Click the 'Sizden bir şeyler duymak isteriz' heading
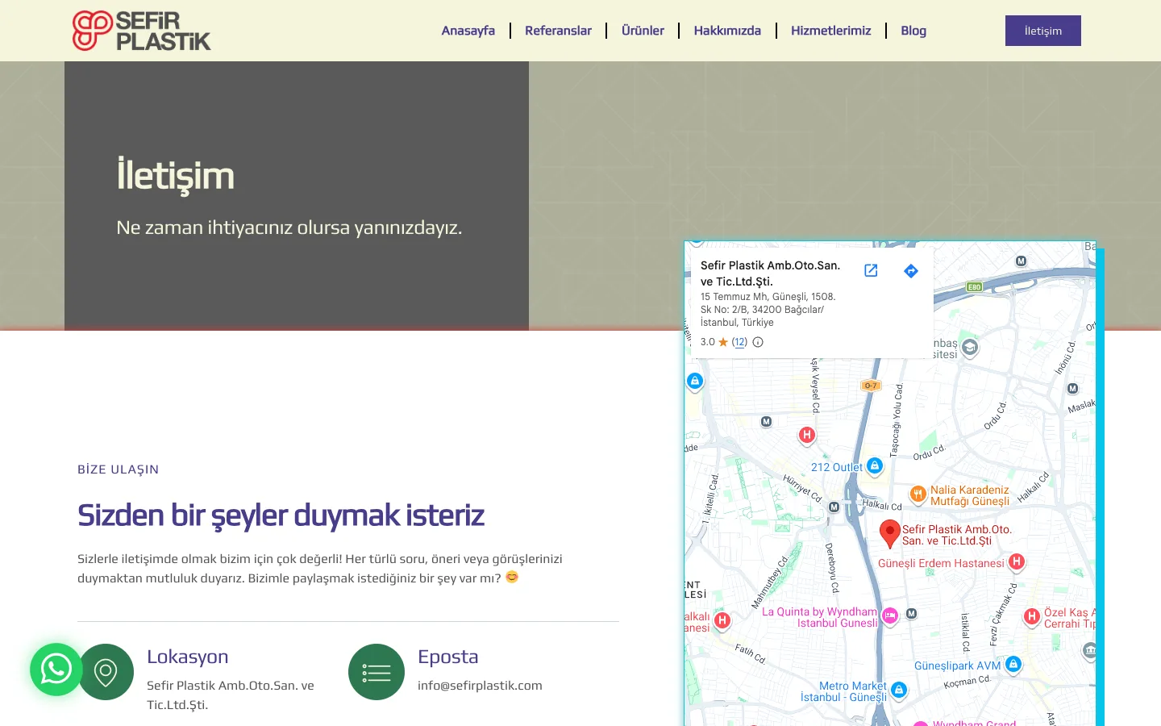 point(281,515)
